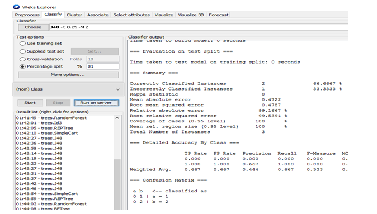Select 01:42:01 trees.Id3 result
The width and height of the screenshot is (377, 214).
point(39,123)
